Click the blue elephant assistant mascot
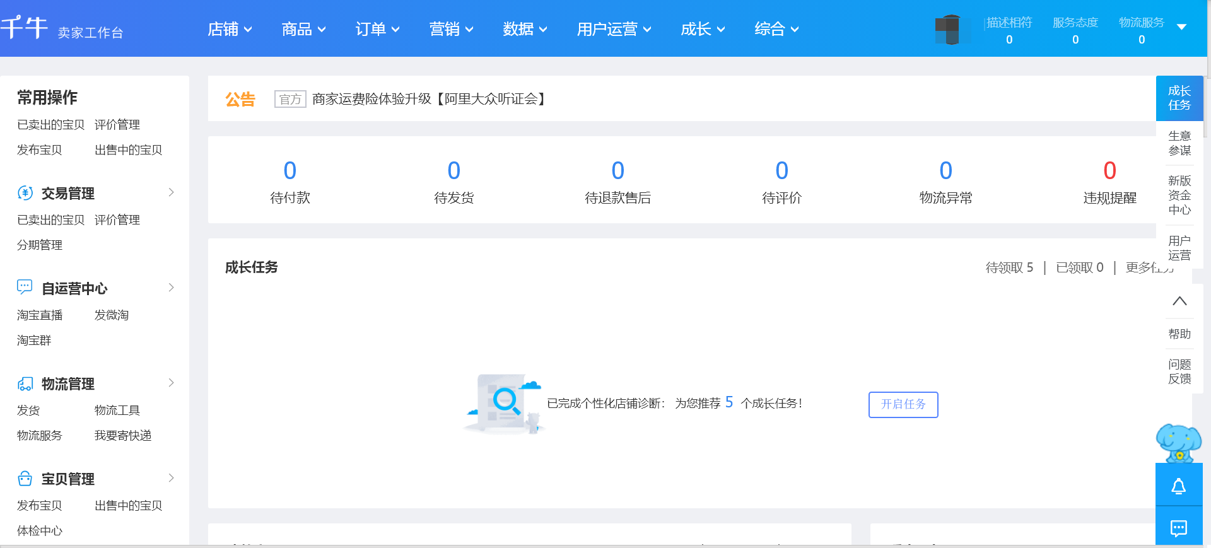Image resolution: width=1211 pixels, height=548 pixels. pos(1178,443)
